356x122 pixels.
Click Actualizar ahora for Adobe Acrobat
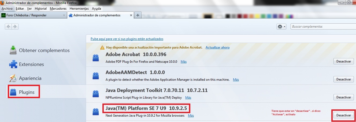pyautogui.click(x=217, y=47)
